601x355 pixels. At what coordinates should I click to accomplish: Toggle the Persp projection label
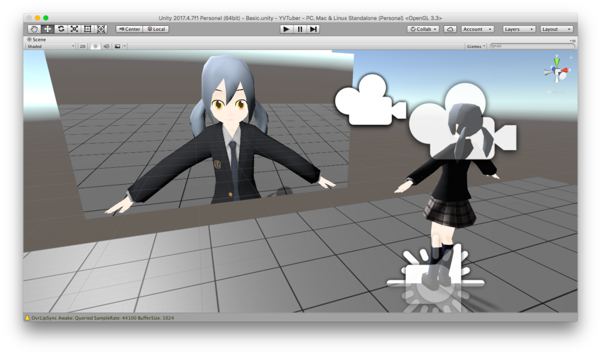pos(555,92)
